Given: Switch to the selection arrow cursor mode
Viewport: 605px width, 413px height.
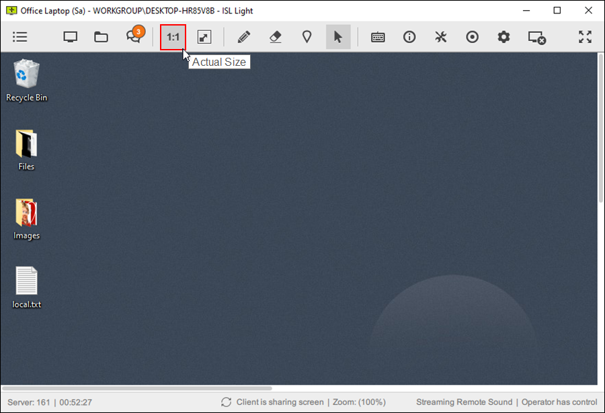Looking at the screenshot, I should coord(338,37).
